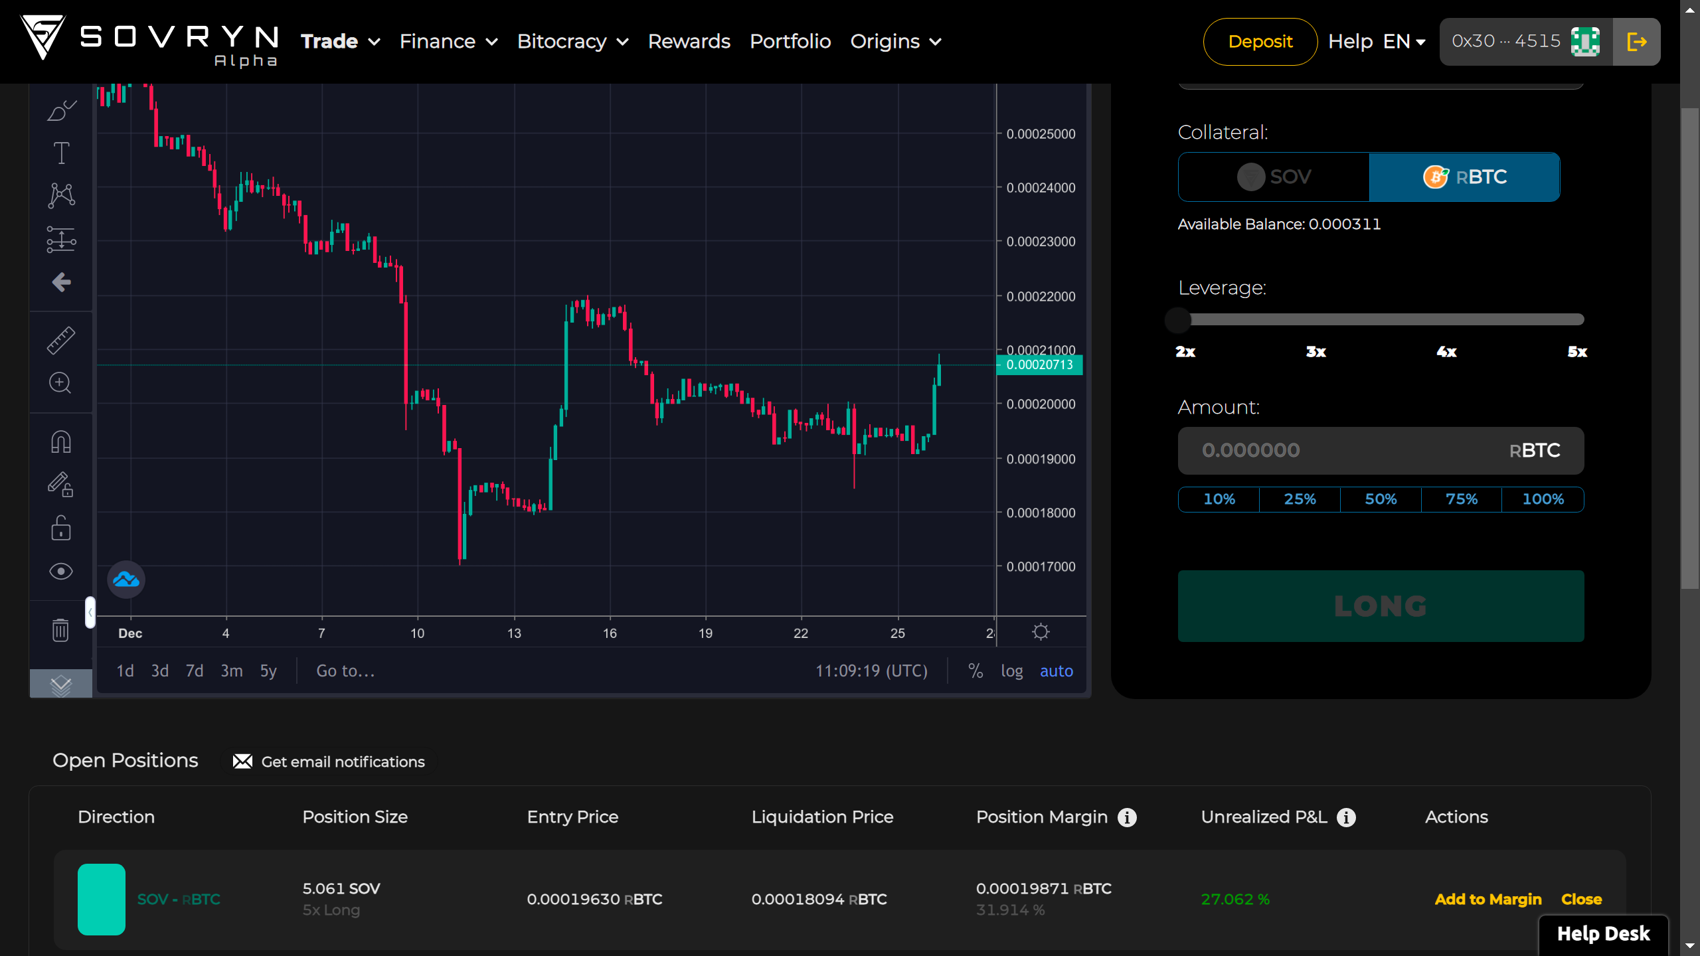
Task: Open the EN language dropdown
Action: point(1404,41)
